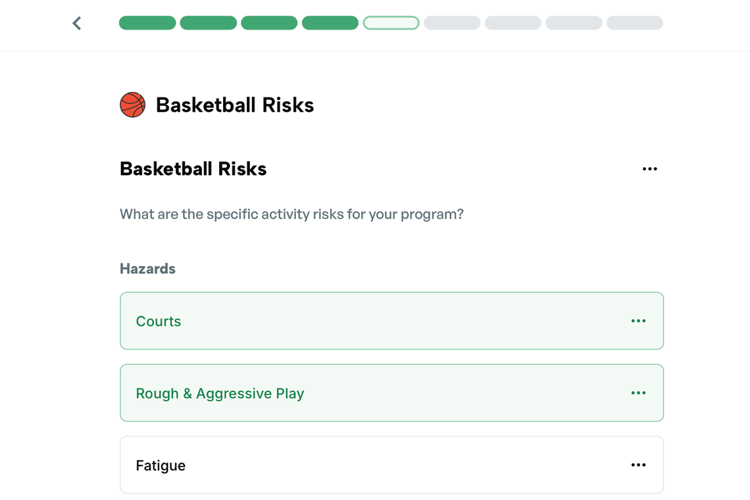Go back using the left chevron arrow
Screen dimensions: 750x500
click(x=77, y=24)
